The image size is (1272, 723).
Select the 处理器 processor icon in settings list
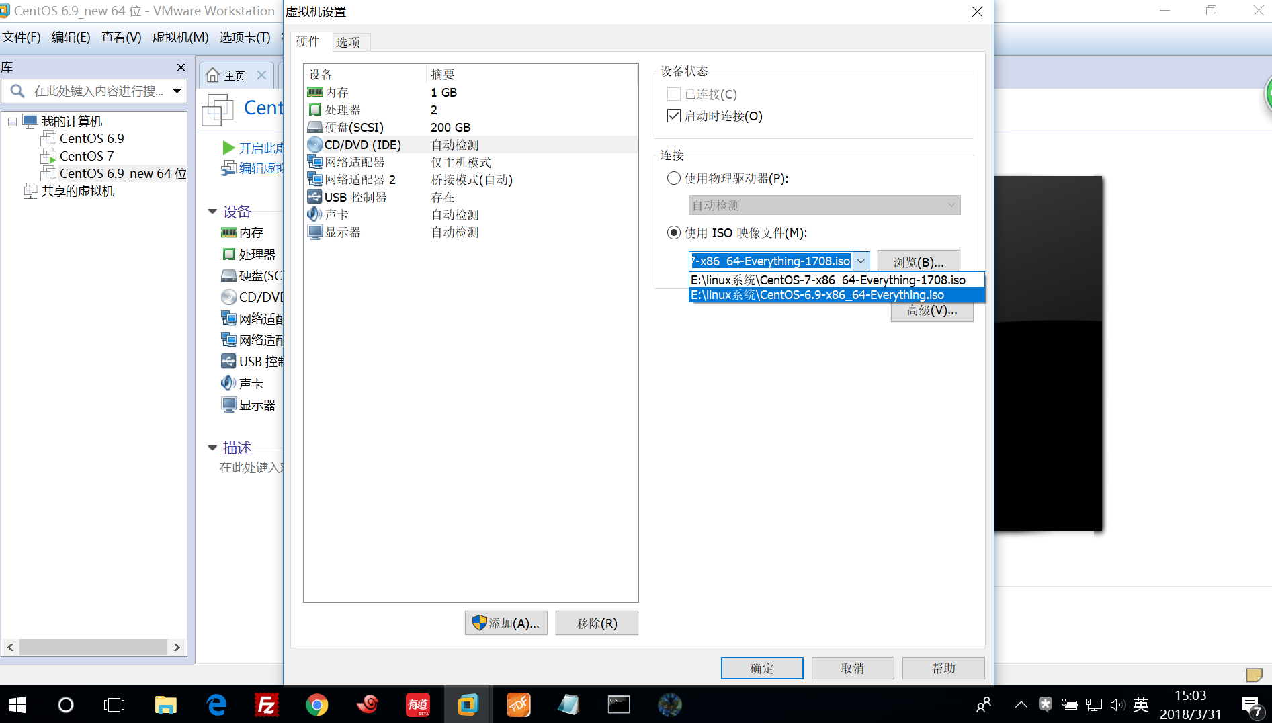315,110
